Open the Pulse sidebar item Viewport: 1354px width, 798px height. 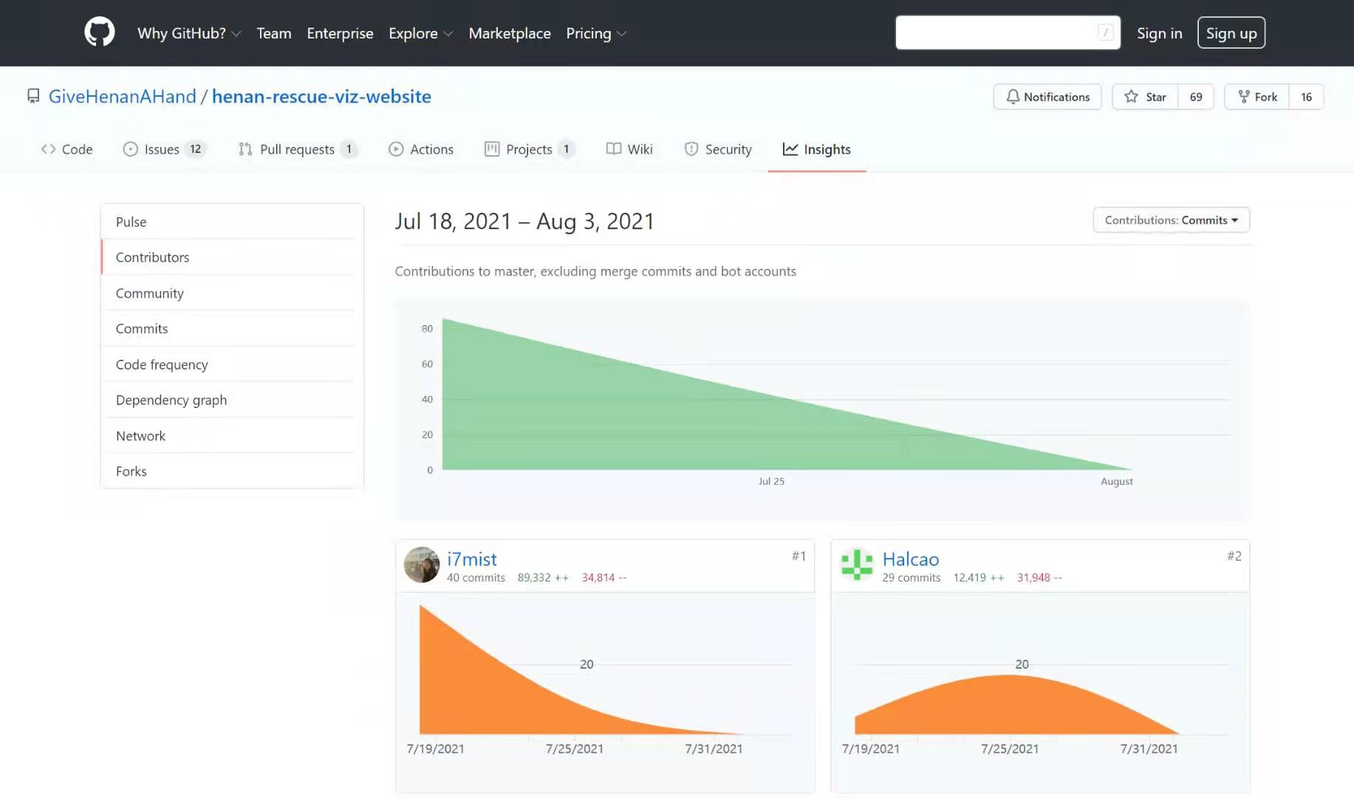click(131, 222)
